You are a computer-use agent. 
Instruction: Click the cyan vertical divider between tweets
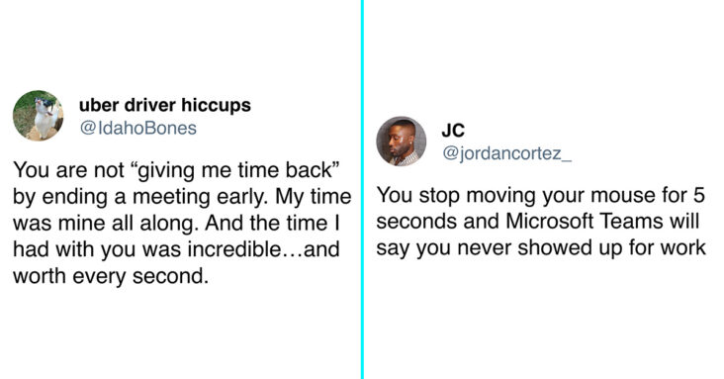362,190
